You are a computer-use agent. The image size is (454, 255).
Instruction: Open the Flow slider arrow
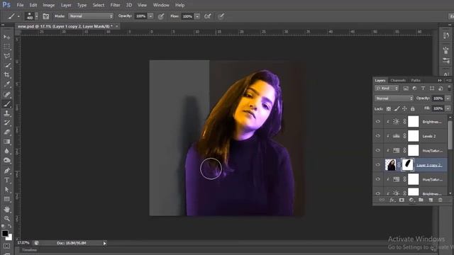197,16
